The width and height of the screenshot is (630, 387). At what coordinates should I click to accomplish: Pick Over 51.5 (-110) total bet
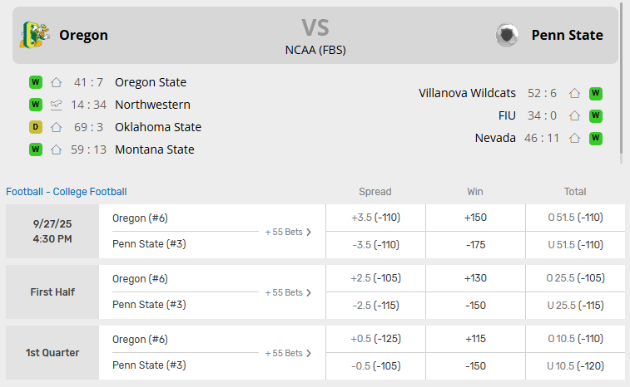tap(575, 218)
